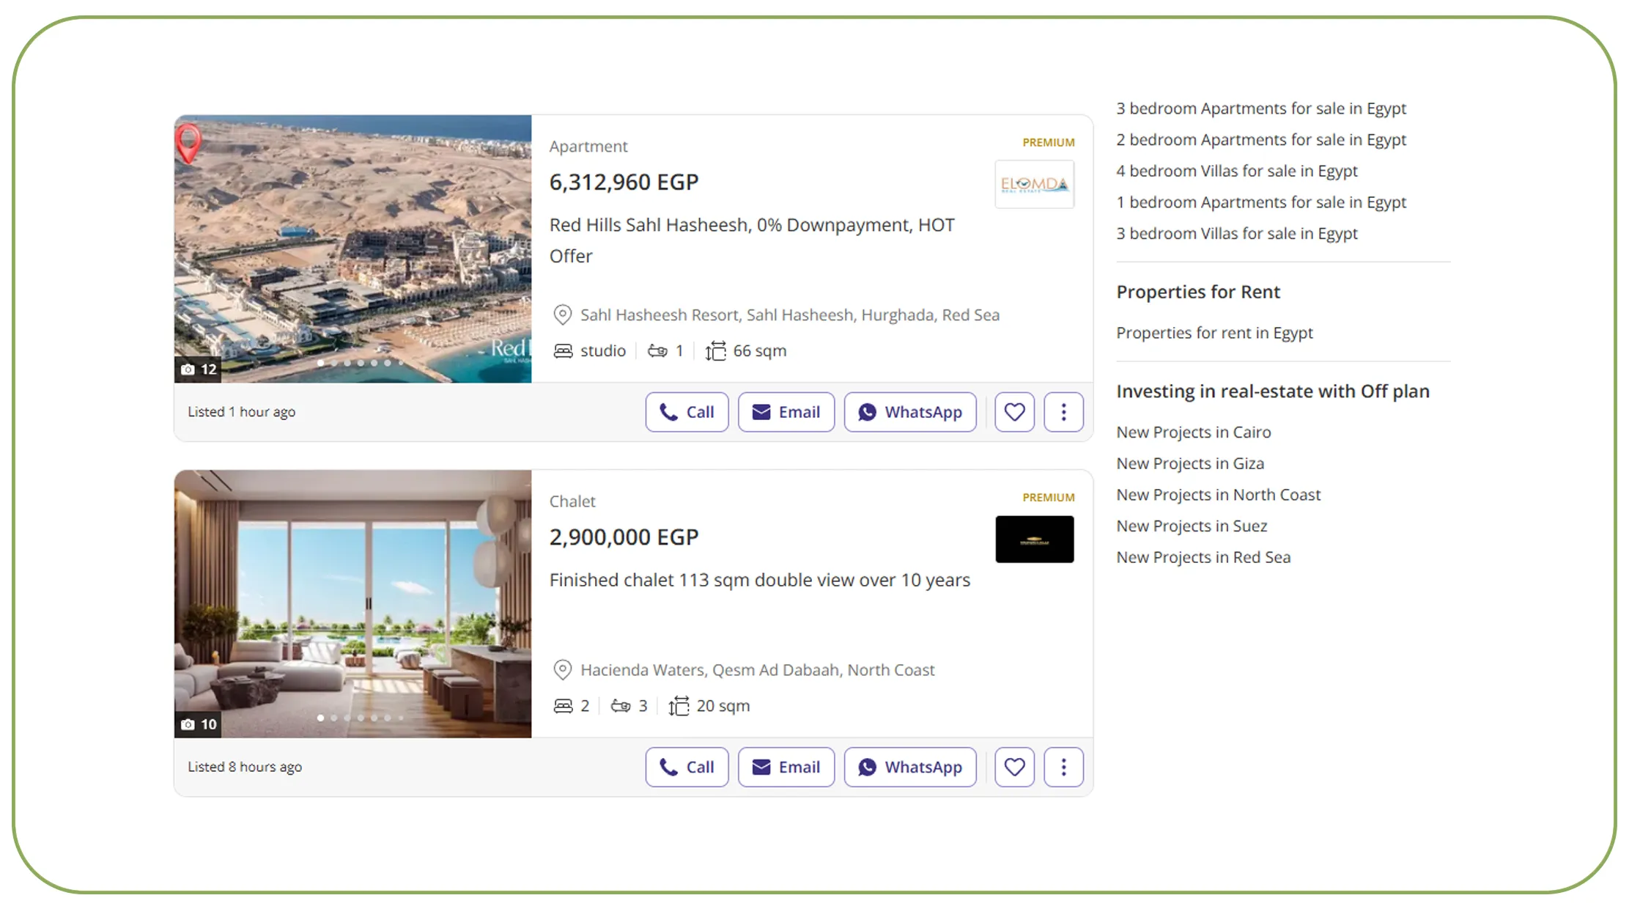The height and width of the screenshot is (909, 1629).
Task: Expand the three-dot menu on the chalet
Action: coord(1063,767)
